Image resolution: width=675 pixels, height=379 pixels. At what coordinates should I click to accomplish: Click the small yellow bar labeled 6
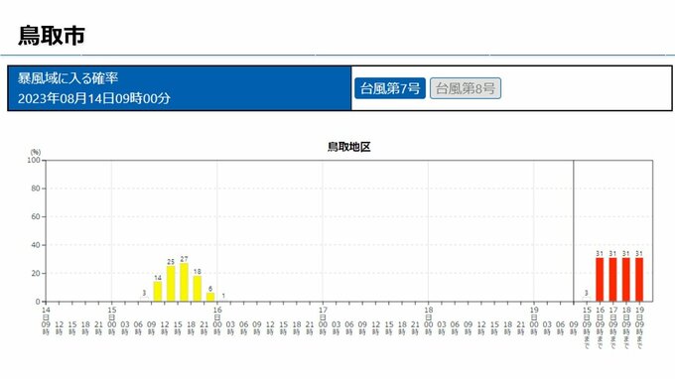pyautogui.click(x=210, y=297)
